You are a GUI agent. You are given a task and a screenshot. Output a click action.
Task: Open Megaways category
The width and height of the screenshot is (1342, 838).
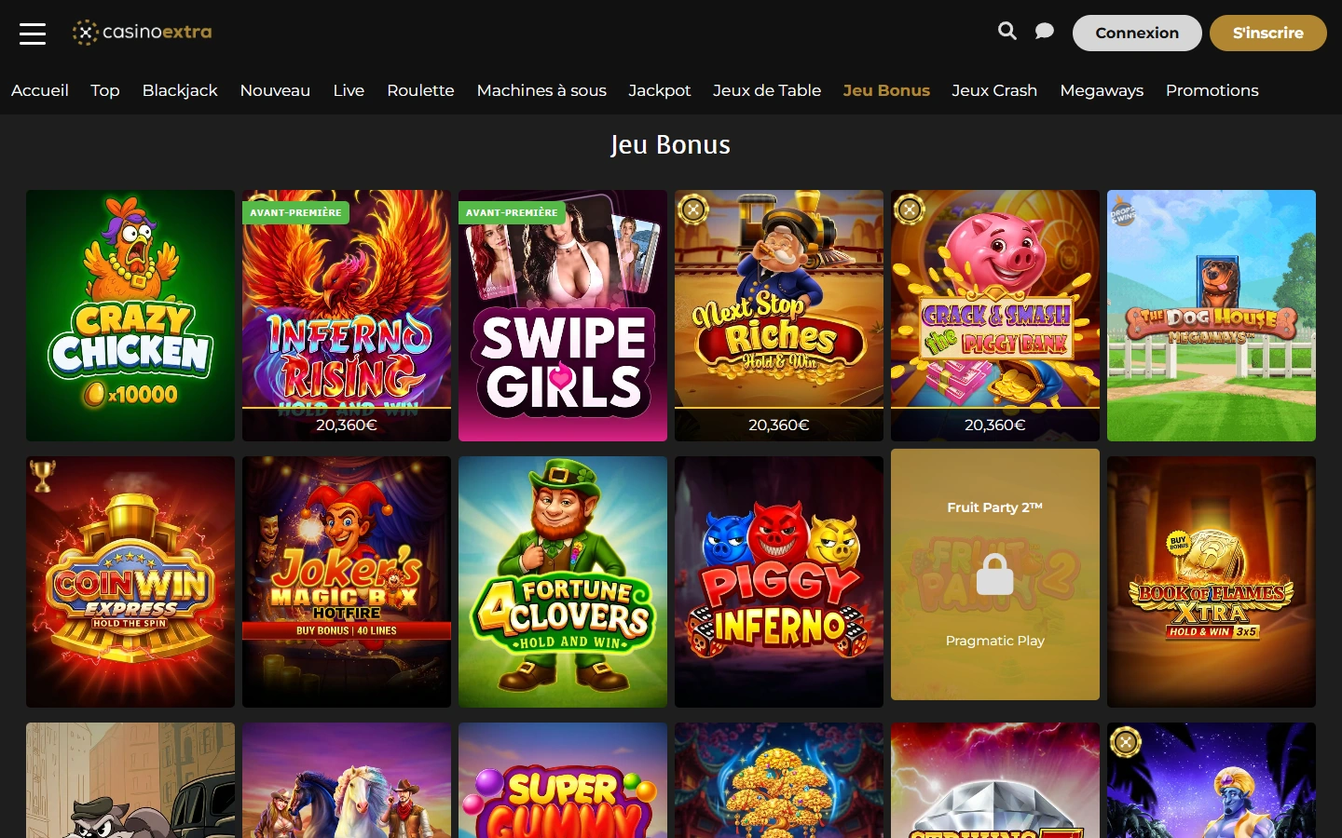pyautogui.click(x=1102, y=90)
